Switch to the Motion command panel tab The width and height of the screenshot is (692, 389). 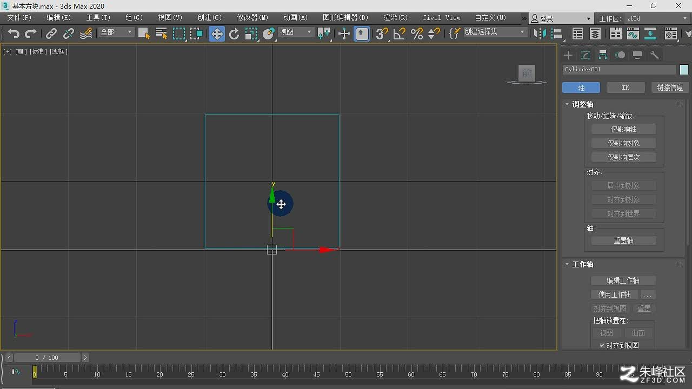pos(621,55)
